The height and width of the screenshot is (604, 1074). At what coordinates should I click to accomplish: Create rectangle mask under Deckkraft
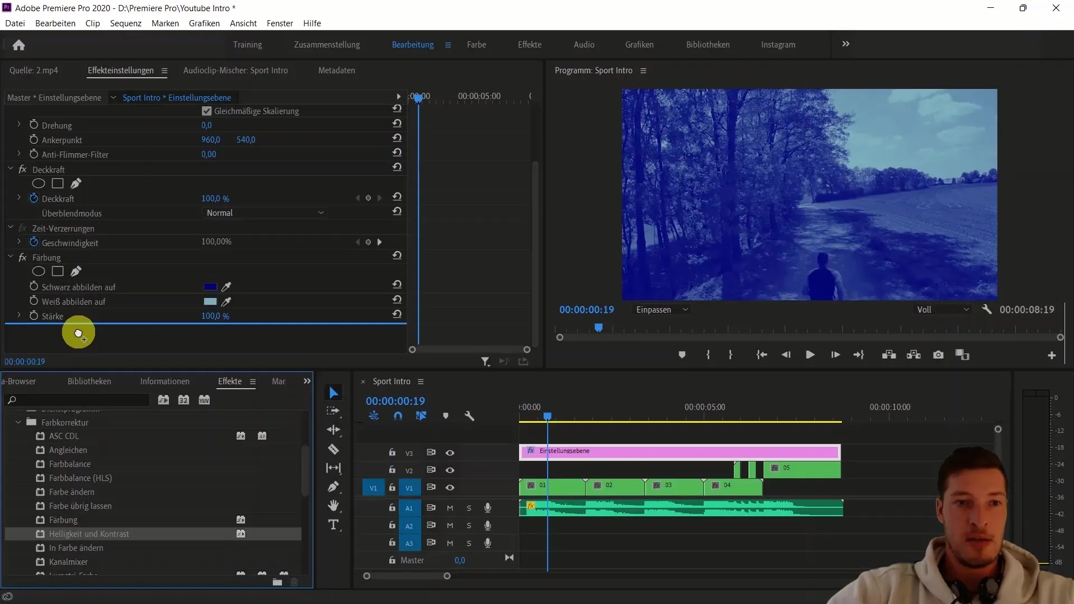pos(58,183)
